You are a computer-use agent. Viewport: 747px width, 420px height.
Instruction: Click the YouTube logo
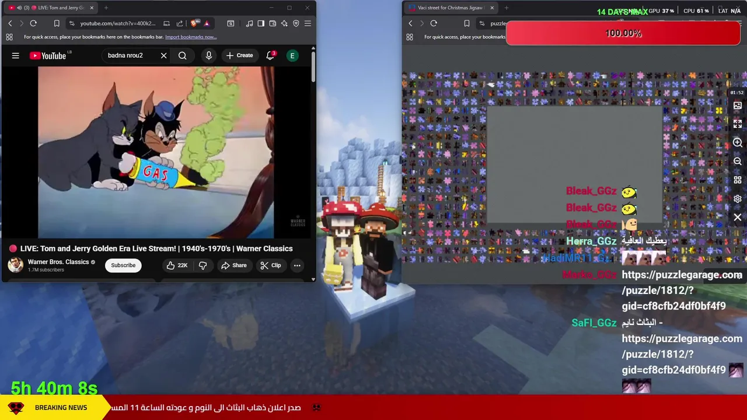pyautogui.click(x=48, y=55)
